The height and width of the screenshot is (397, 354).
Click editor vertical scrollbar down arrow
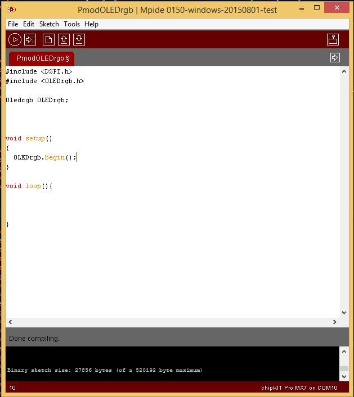pos(344,313)
